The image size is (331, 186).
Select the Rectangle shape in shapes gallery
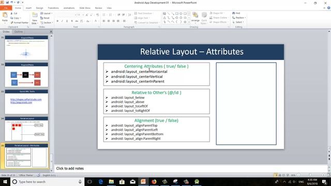(x=177, y=14)
